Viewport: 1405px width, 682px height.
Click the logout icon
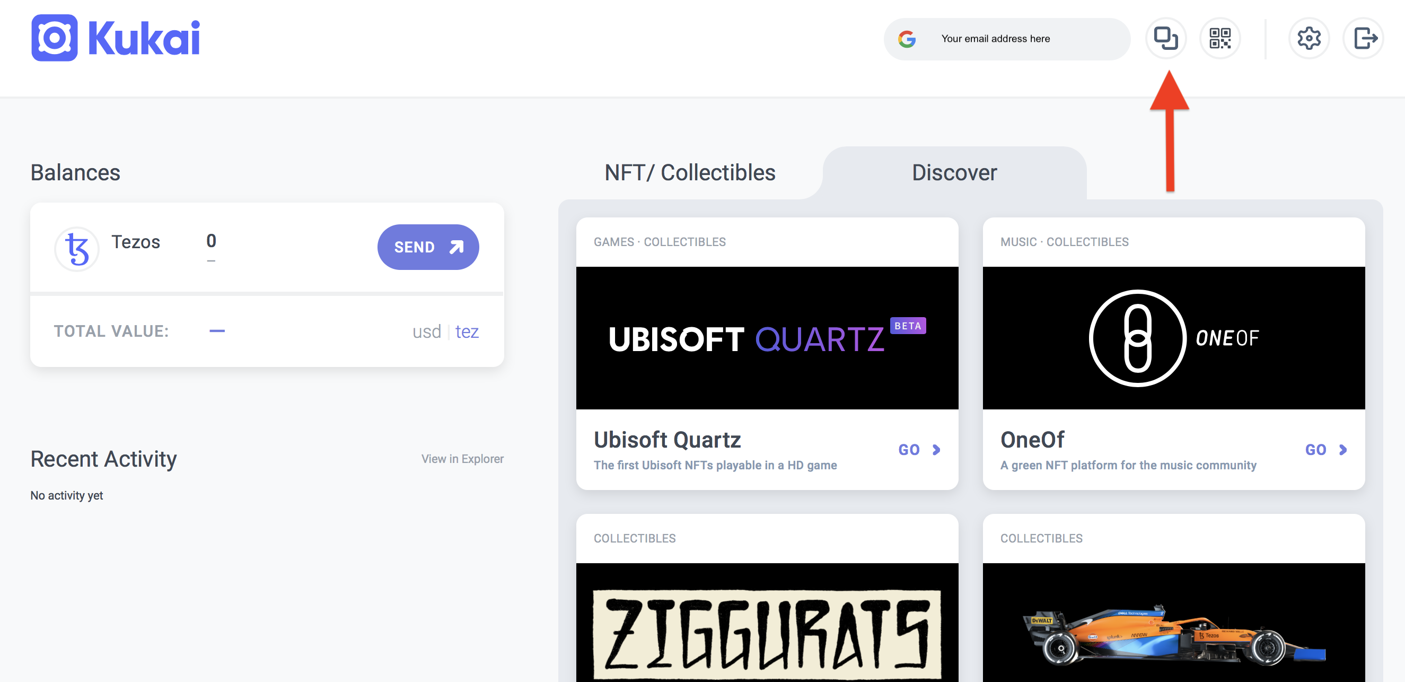1363,38
